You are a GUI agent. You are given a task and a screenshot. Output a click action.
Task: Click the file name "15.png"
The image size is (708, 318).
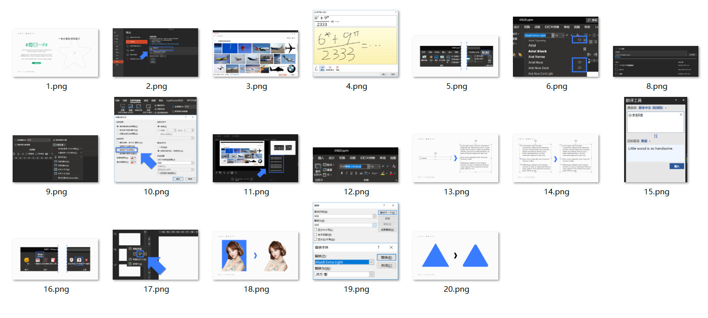pyautogui.click(x=656, y=192)
